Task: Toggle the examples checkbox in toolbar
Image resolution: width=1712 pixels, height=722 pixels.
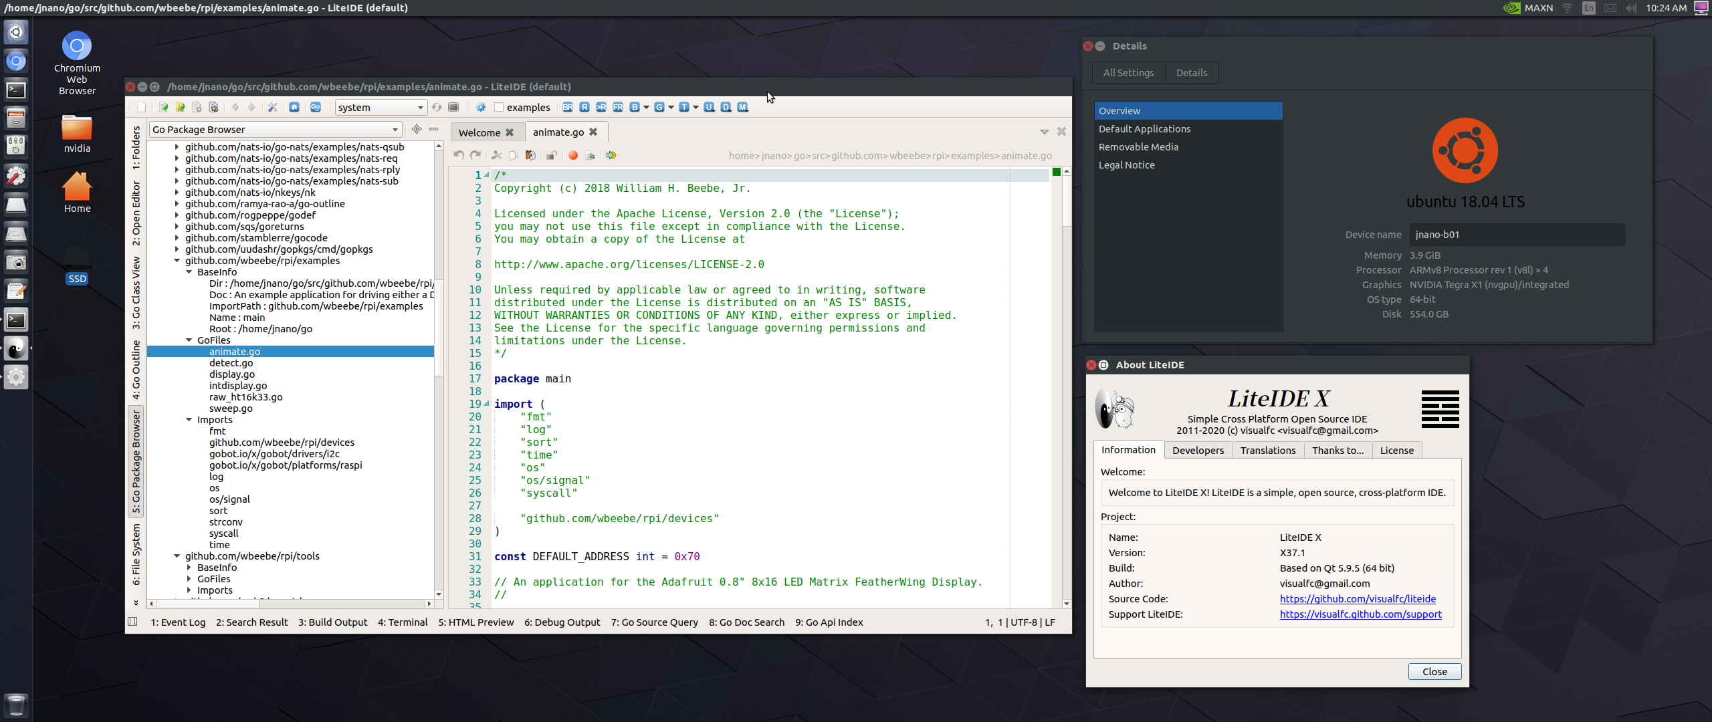Action: [499, 107]
